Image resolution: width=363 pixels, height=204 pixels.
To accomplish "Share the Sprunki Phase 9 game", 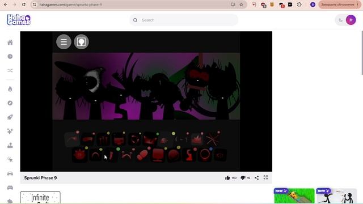I will pyautogui.click(x=257, y=177).
